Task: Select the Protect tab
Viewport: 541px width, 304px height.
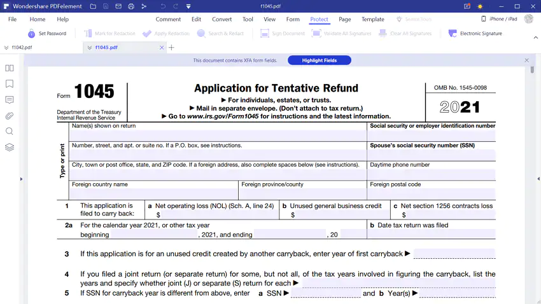Action: (319, 19)
